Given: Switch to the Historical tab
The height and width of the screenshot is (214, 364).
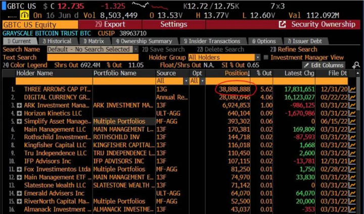Looking at the screenshot, I should (x=57, y=41).
